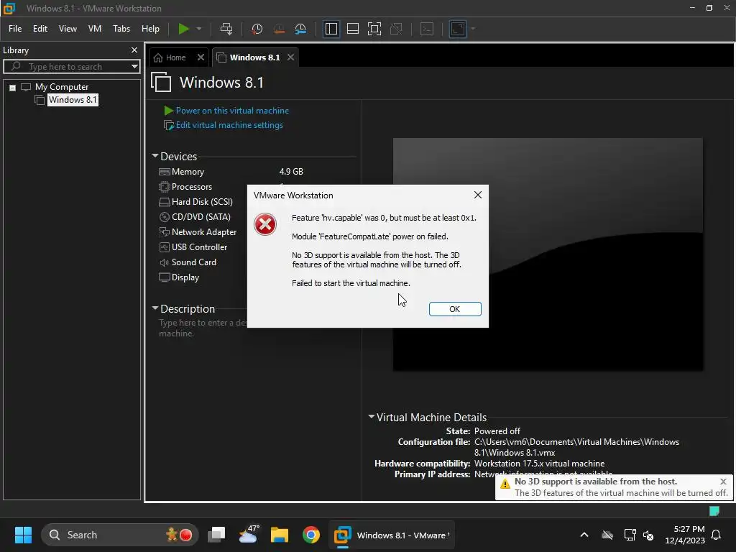
Task: Click the taskbar Search box
Action: click(x=120, y=535)
